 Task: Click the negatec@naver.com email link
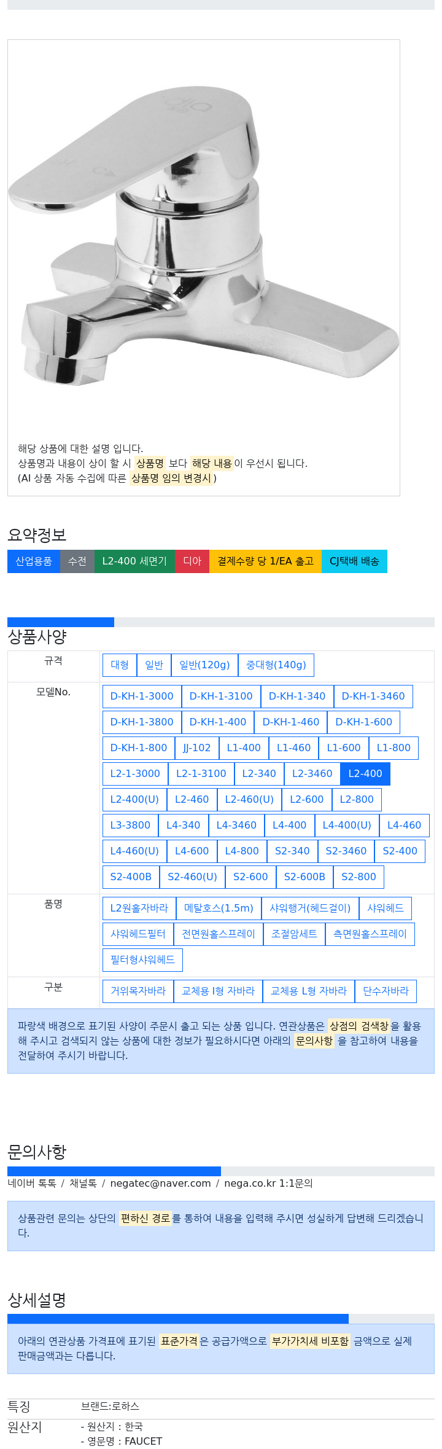[160, 1184]
